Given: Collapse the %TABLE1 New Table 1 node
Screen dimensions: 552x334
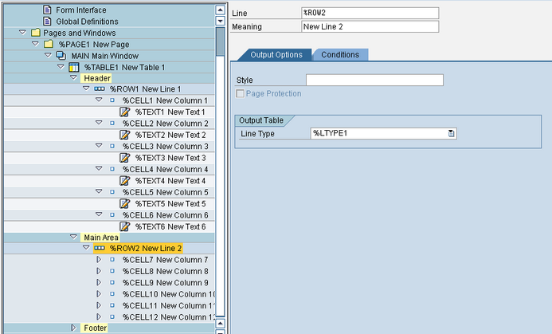Looking at the screenshot, I should [61, 67].
